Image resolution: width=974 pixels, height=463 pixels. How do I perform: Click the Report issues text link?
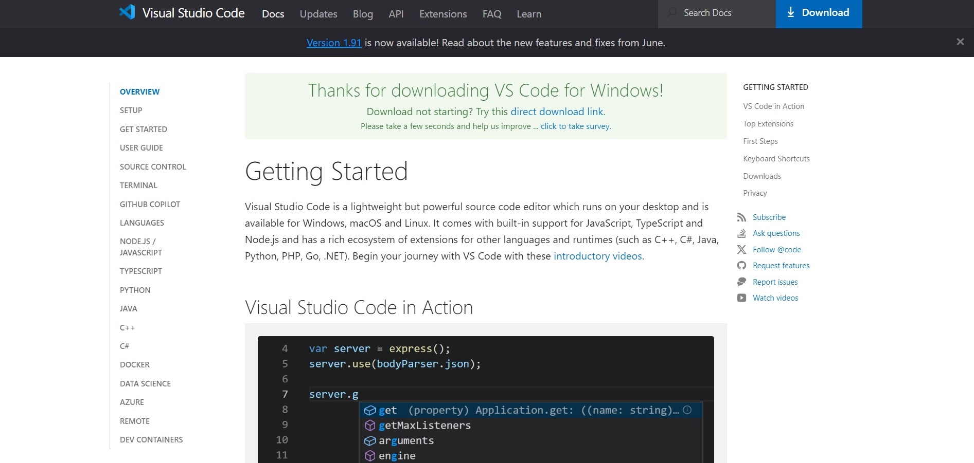(775, 282)
